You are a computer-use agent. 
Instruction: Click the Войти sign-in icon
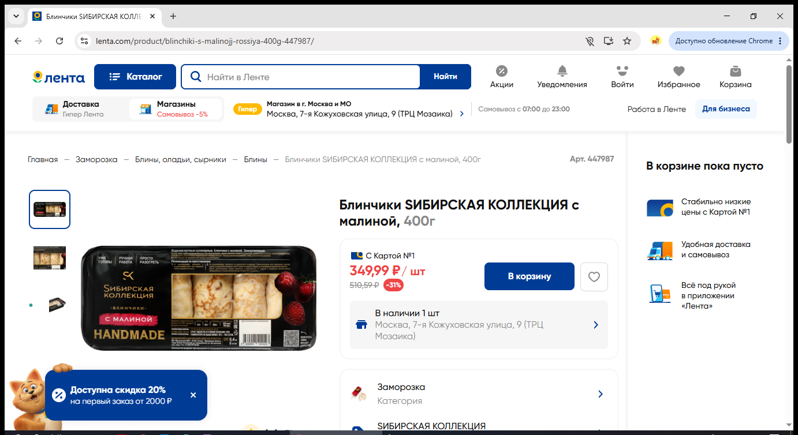[622, 77]
